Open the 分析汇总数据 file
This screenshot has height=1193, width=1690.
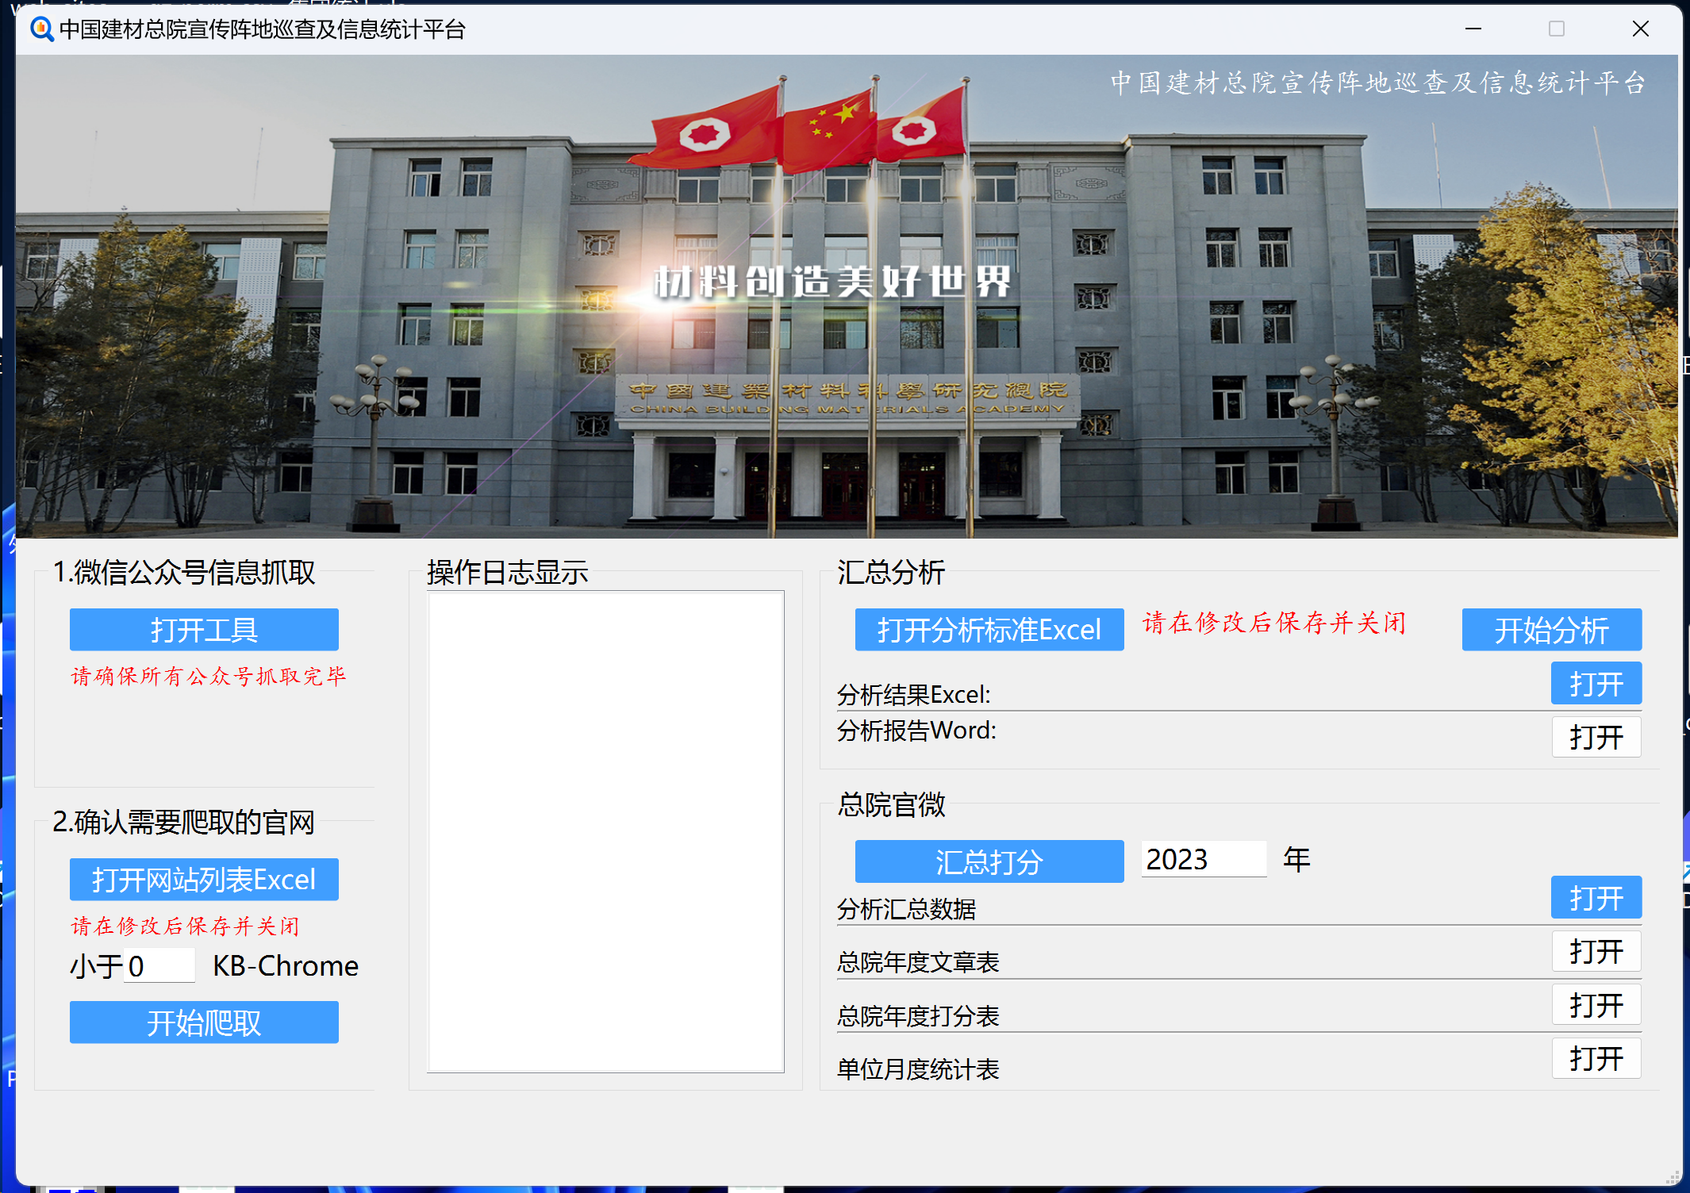click(1596, 898)
